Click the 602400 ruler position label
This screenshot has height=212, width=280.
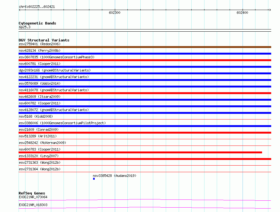pyautogui.click(x=242, y=13)
